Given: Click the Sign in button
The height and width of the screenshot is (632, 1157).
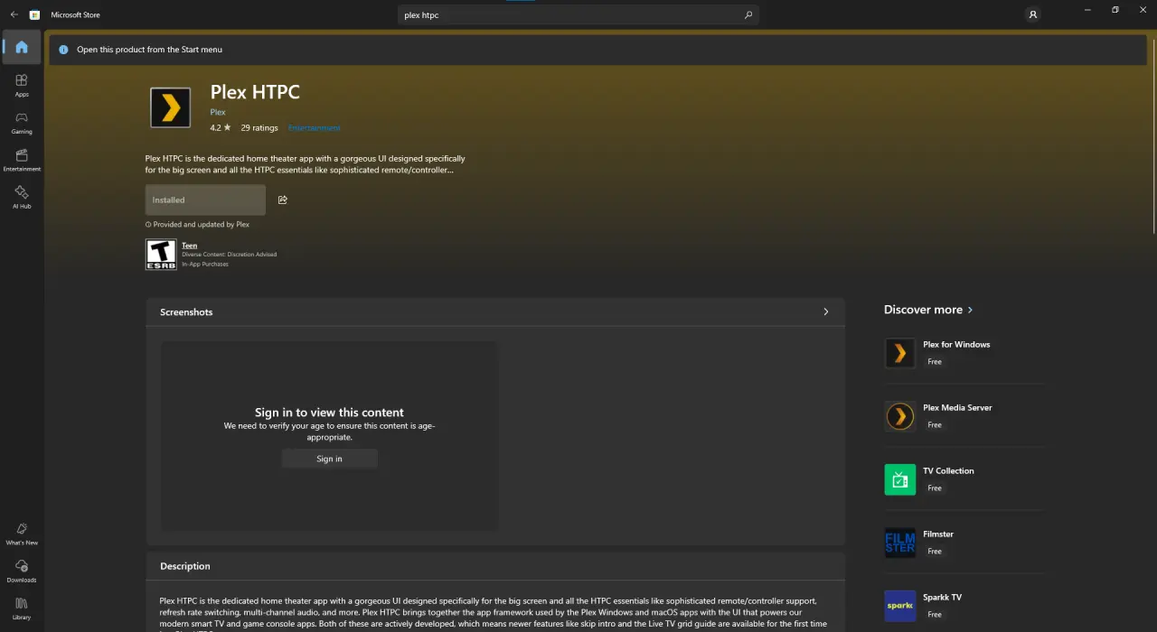Looking at the screenshot, I should (x=329, y=459).
